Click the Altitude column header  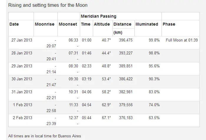point(102,24)
